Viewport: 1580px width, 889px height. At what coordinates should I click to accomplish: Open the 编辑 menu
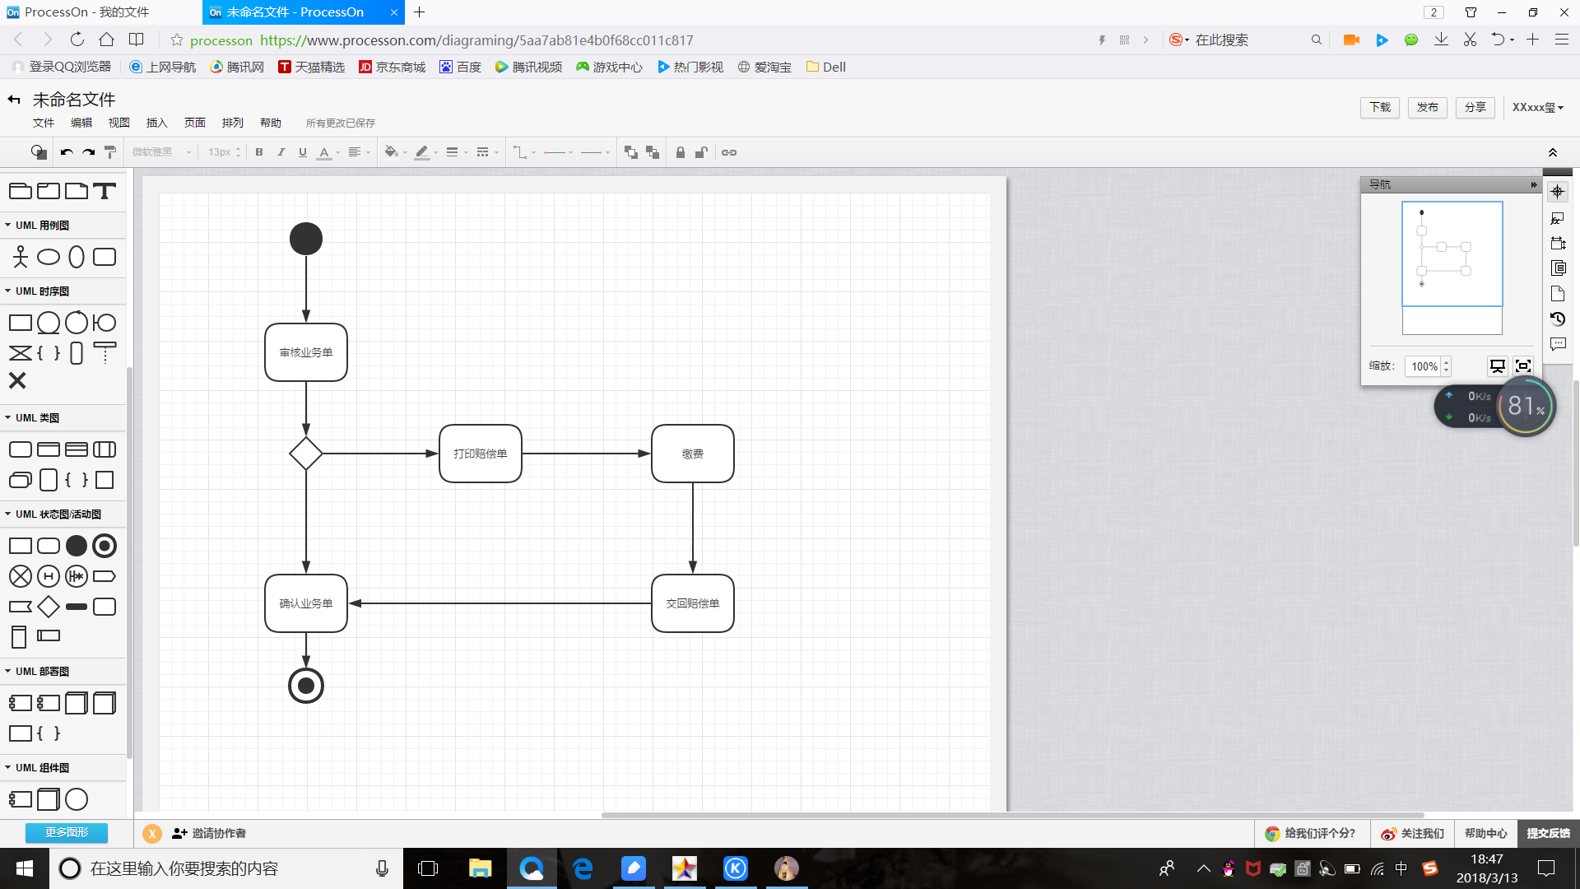(81, 123)
